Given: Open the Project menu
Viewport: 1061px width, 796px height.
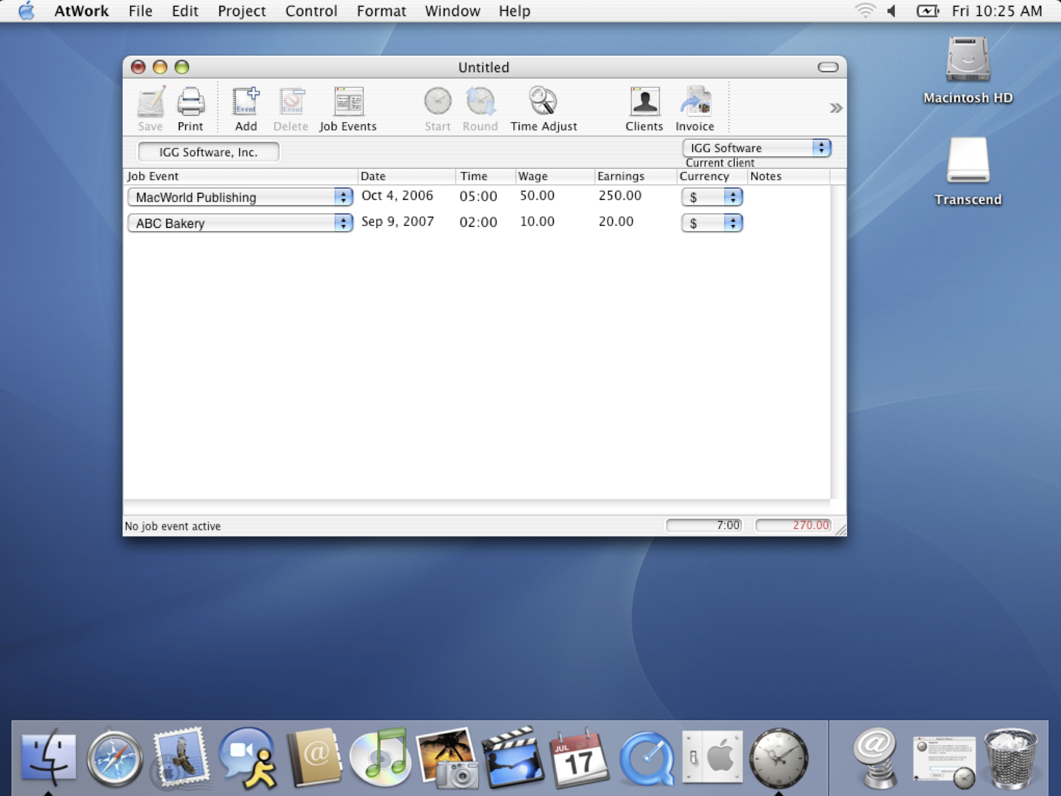Looking at the screenshot, I should 241,11.
